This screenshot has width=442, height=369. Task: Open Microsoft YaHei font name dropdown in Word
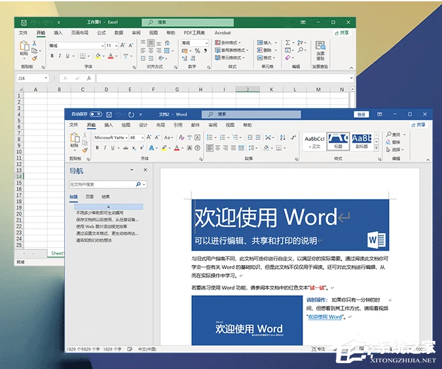[126, 138]
